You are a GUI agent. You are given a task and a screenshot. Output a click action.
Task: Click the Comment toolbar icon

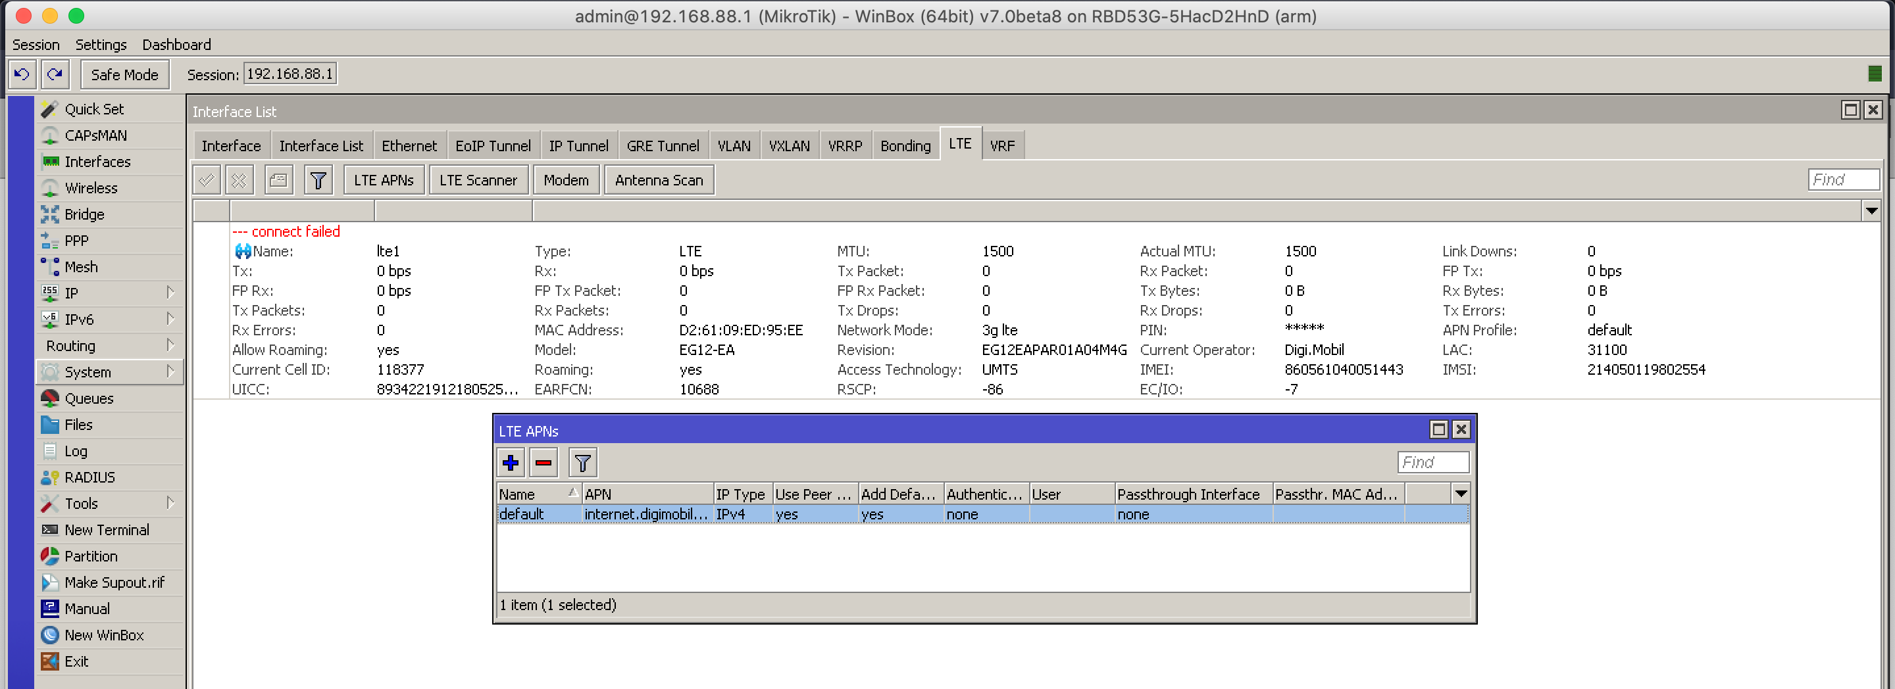[x=278, y=180]
